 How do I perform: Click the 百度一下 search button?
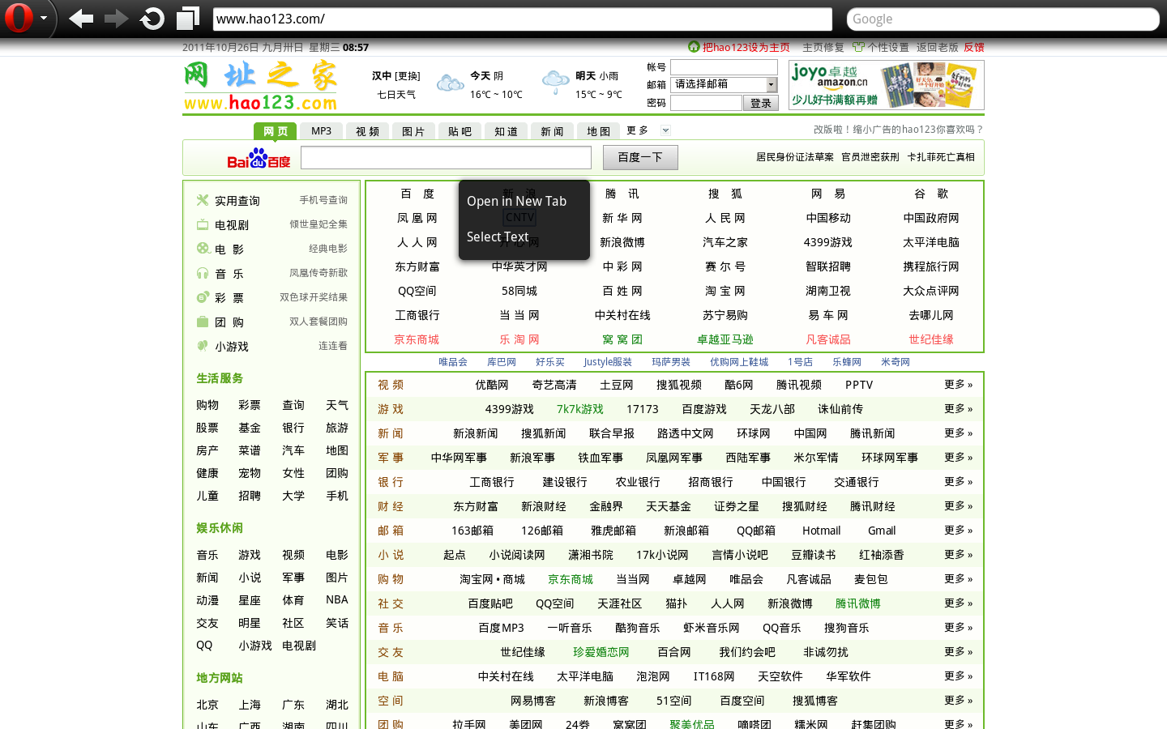pyautogui.click(x=640, y=157)
